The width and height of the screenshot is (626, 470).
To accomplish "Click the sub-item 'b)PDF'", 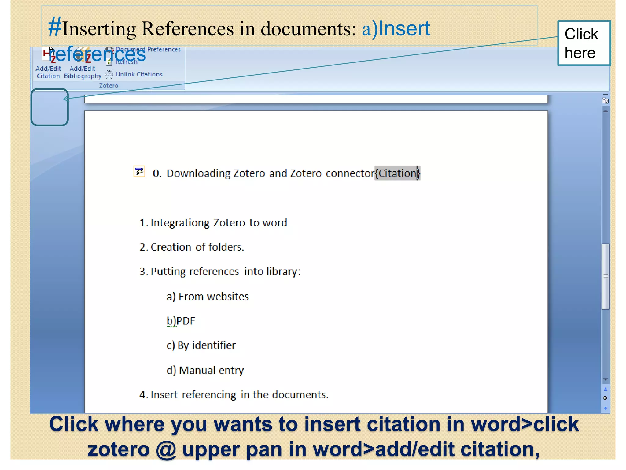I will click(181, 321).
